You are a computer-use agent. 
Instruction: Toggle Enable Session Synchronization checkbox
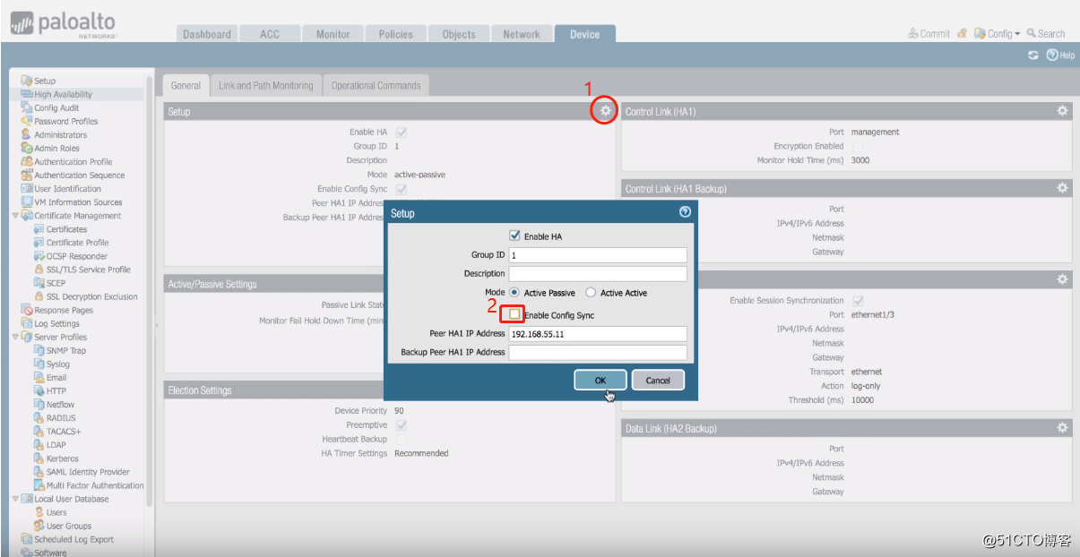858,301
